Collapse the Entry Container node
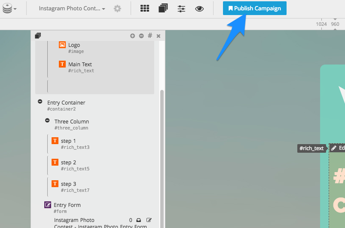This screenshot has height=228, width=345. (40, 102)
